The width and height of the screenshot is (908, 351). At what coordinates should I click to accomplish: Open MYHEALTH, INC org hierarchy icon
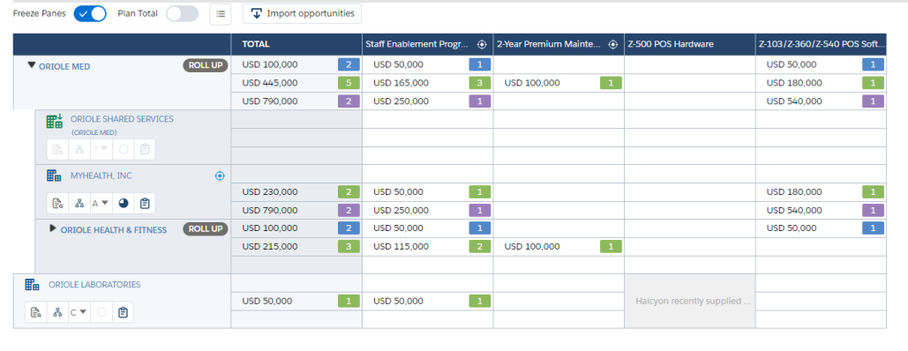[79, 204]
